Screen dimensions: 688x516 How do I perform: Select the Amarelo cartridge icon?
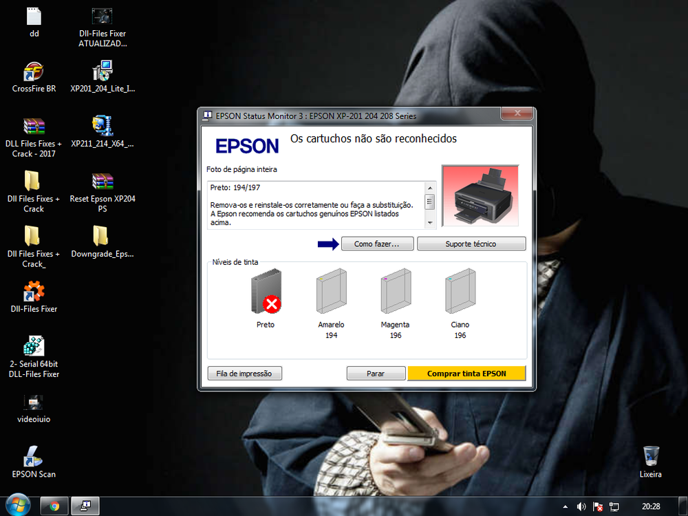tap(332, 291)
